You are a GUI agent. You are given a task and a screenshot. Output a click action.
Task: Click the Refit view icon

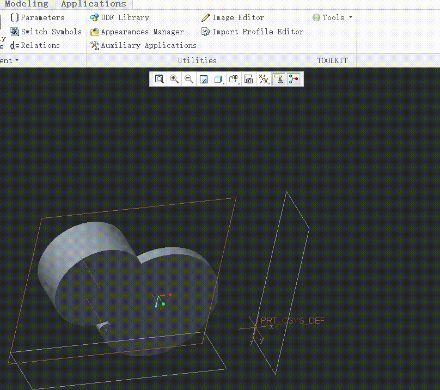point(159,79)
